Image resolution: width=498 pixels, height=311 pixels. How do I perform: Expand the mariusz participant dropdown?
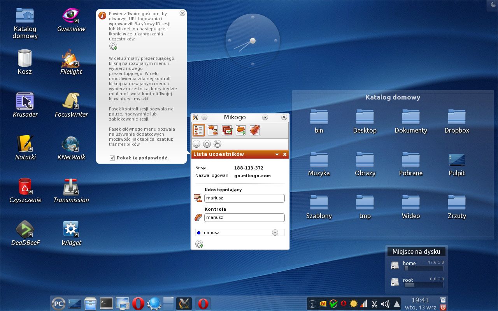coord(275,232)
